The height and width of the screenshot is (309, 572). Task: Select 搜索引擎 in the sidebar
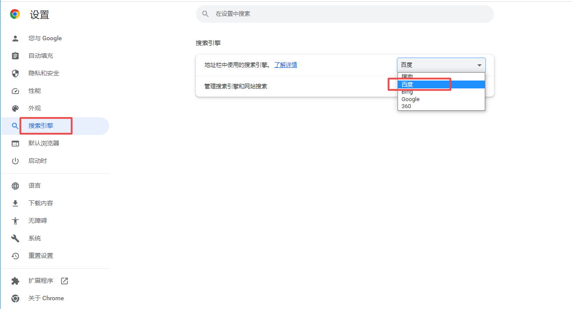(55, 126)
